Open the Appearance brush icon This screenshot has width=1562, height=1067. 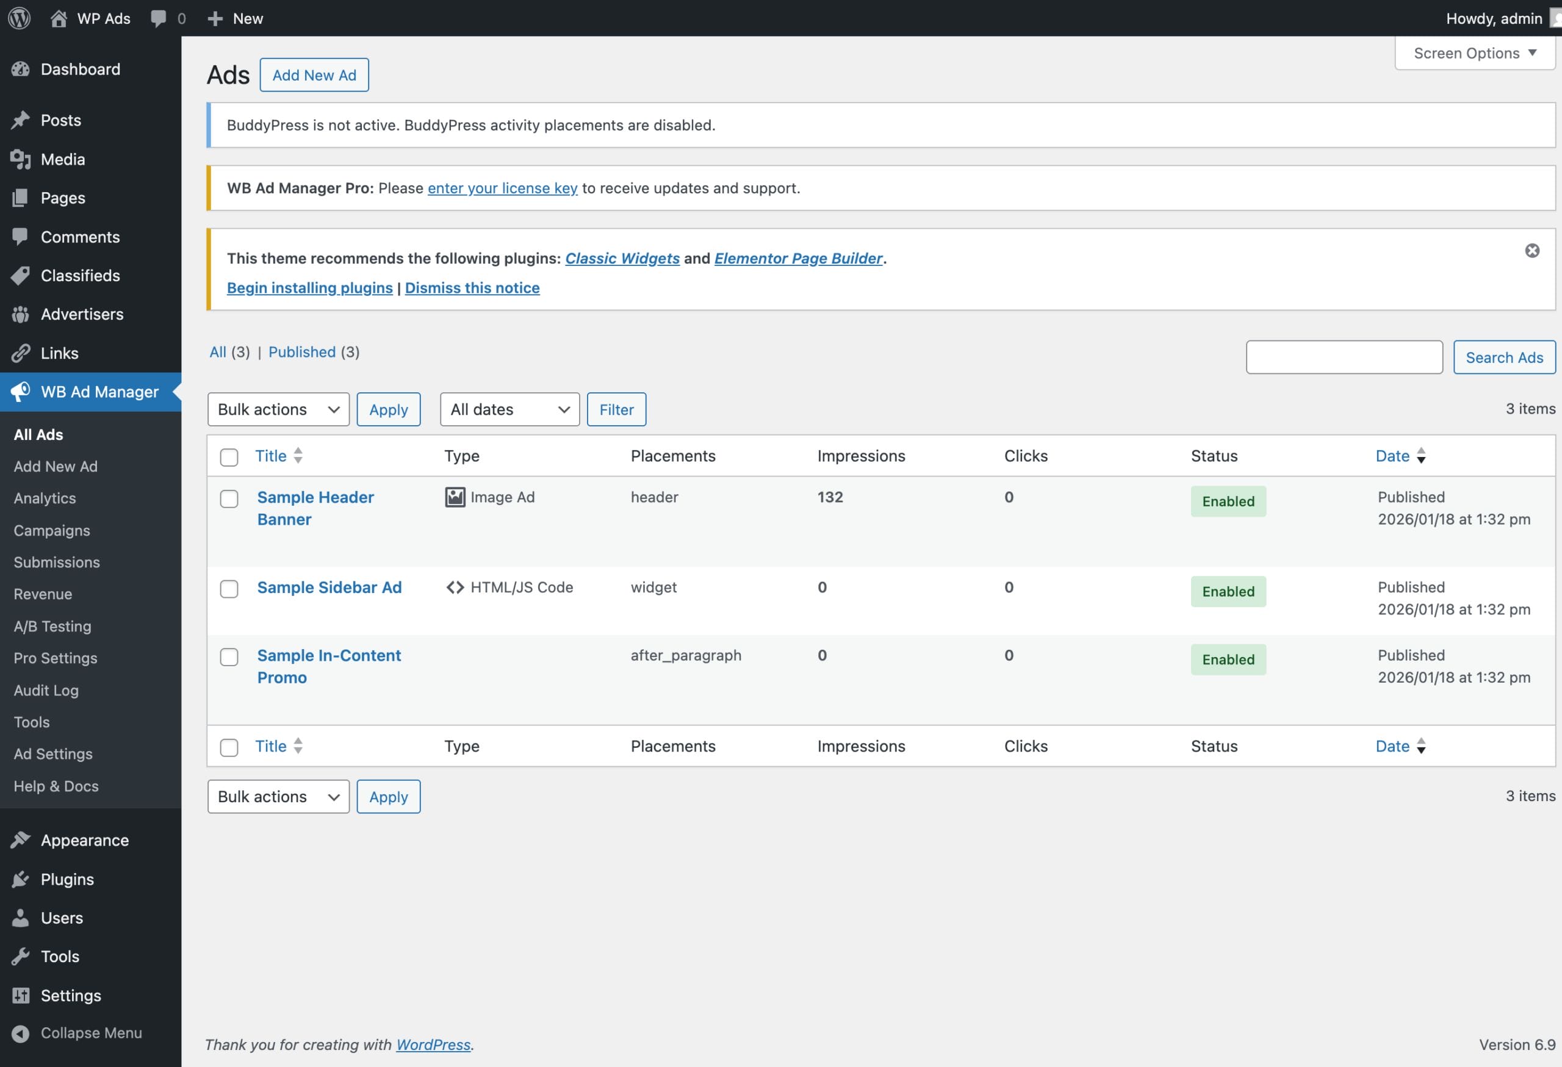point(21,840)
